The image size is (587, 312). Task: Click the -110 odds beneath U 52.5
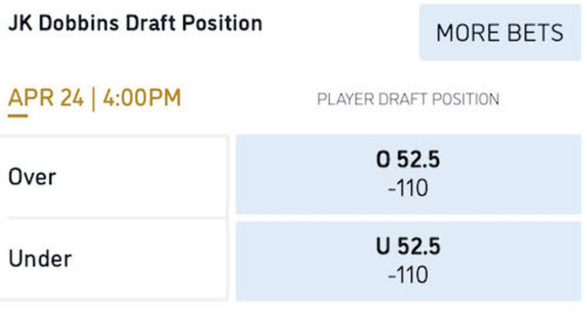[408, 275]
